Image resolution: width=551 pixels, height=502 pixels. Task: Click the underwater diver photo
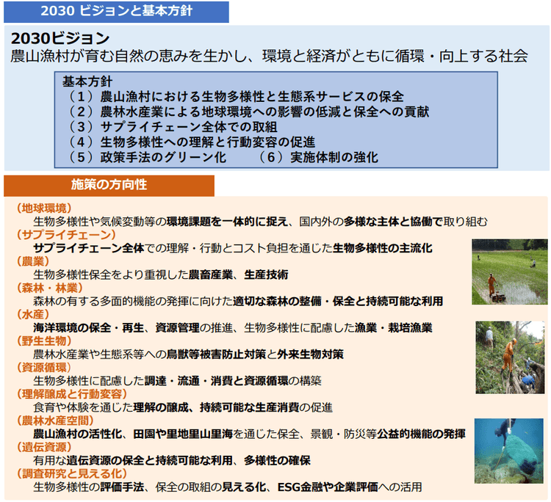coord(509,451)
